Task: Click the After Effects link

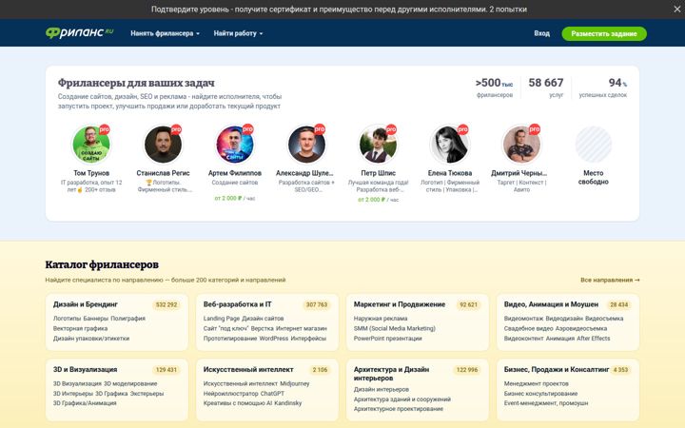Action: (594, 339)
